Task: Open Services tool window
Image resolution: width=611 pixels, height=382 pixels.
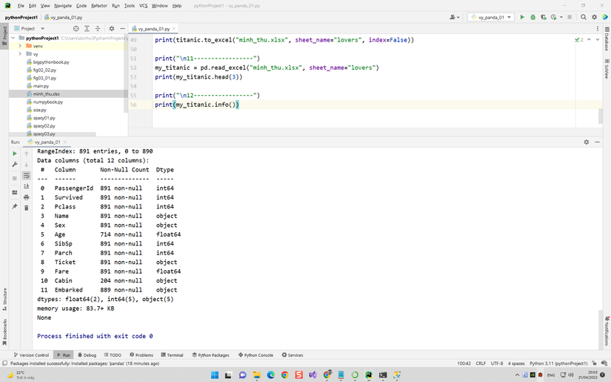Action: click(x=293, y=355)
